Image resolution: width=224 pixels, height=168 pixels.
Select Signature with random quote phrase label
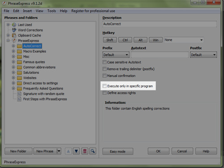(x=43, y=94)
